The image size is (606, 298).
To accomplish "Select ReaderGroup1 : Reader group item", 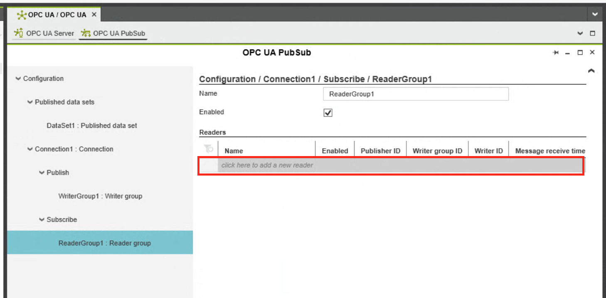I will tap(100, 243).
